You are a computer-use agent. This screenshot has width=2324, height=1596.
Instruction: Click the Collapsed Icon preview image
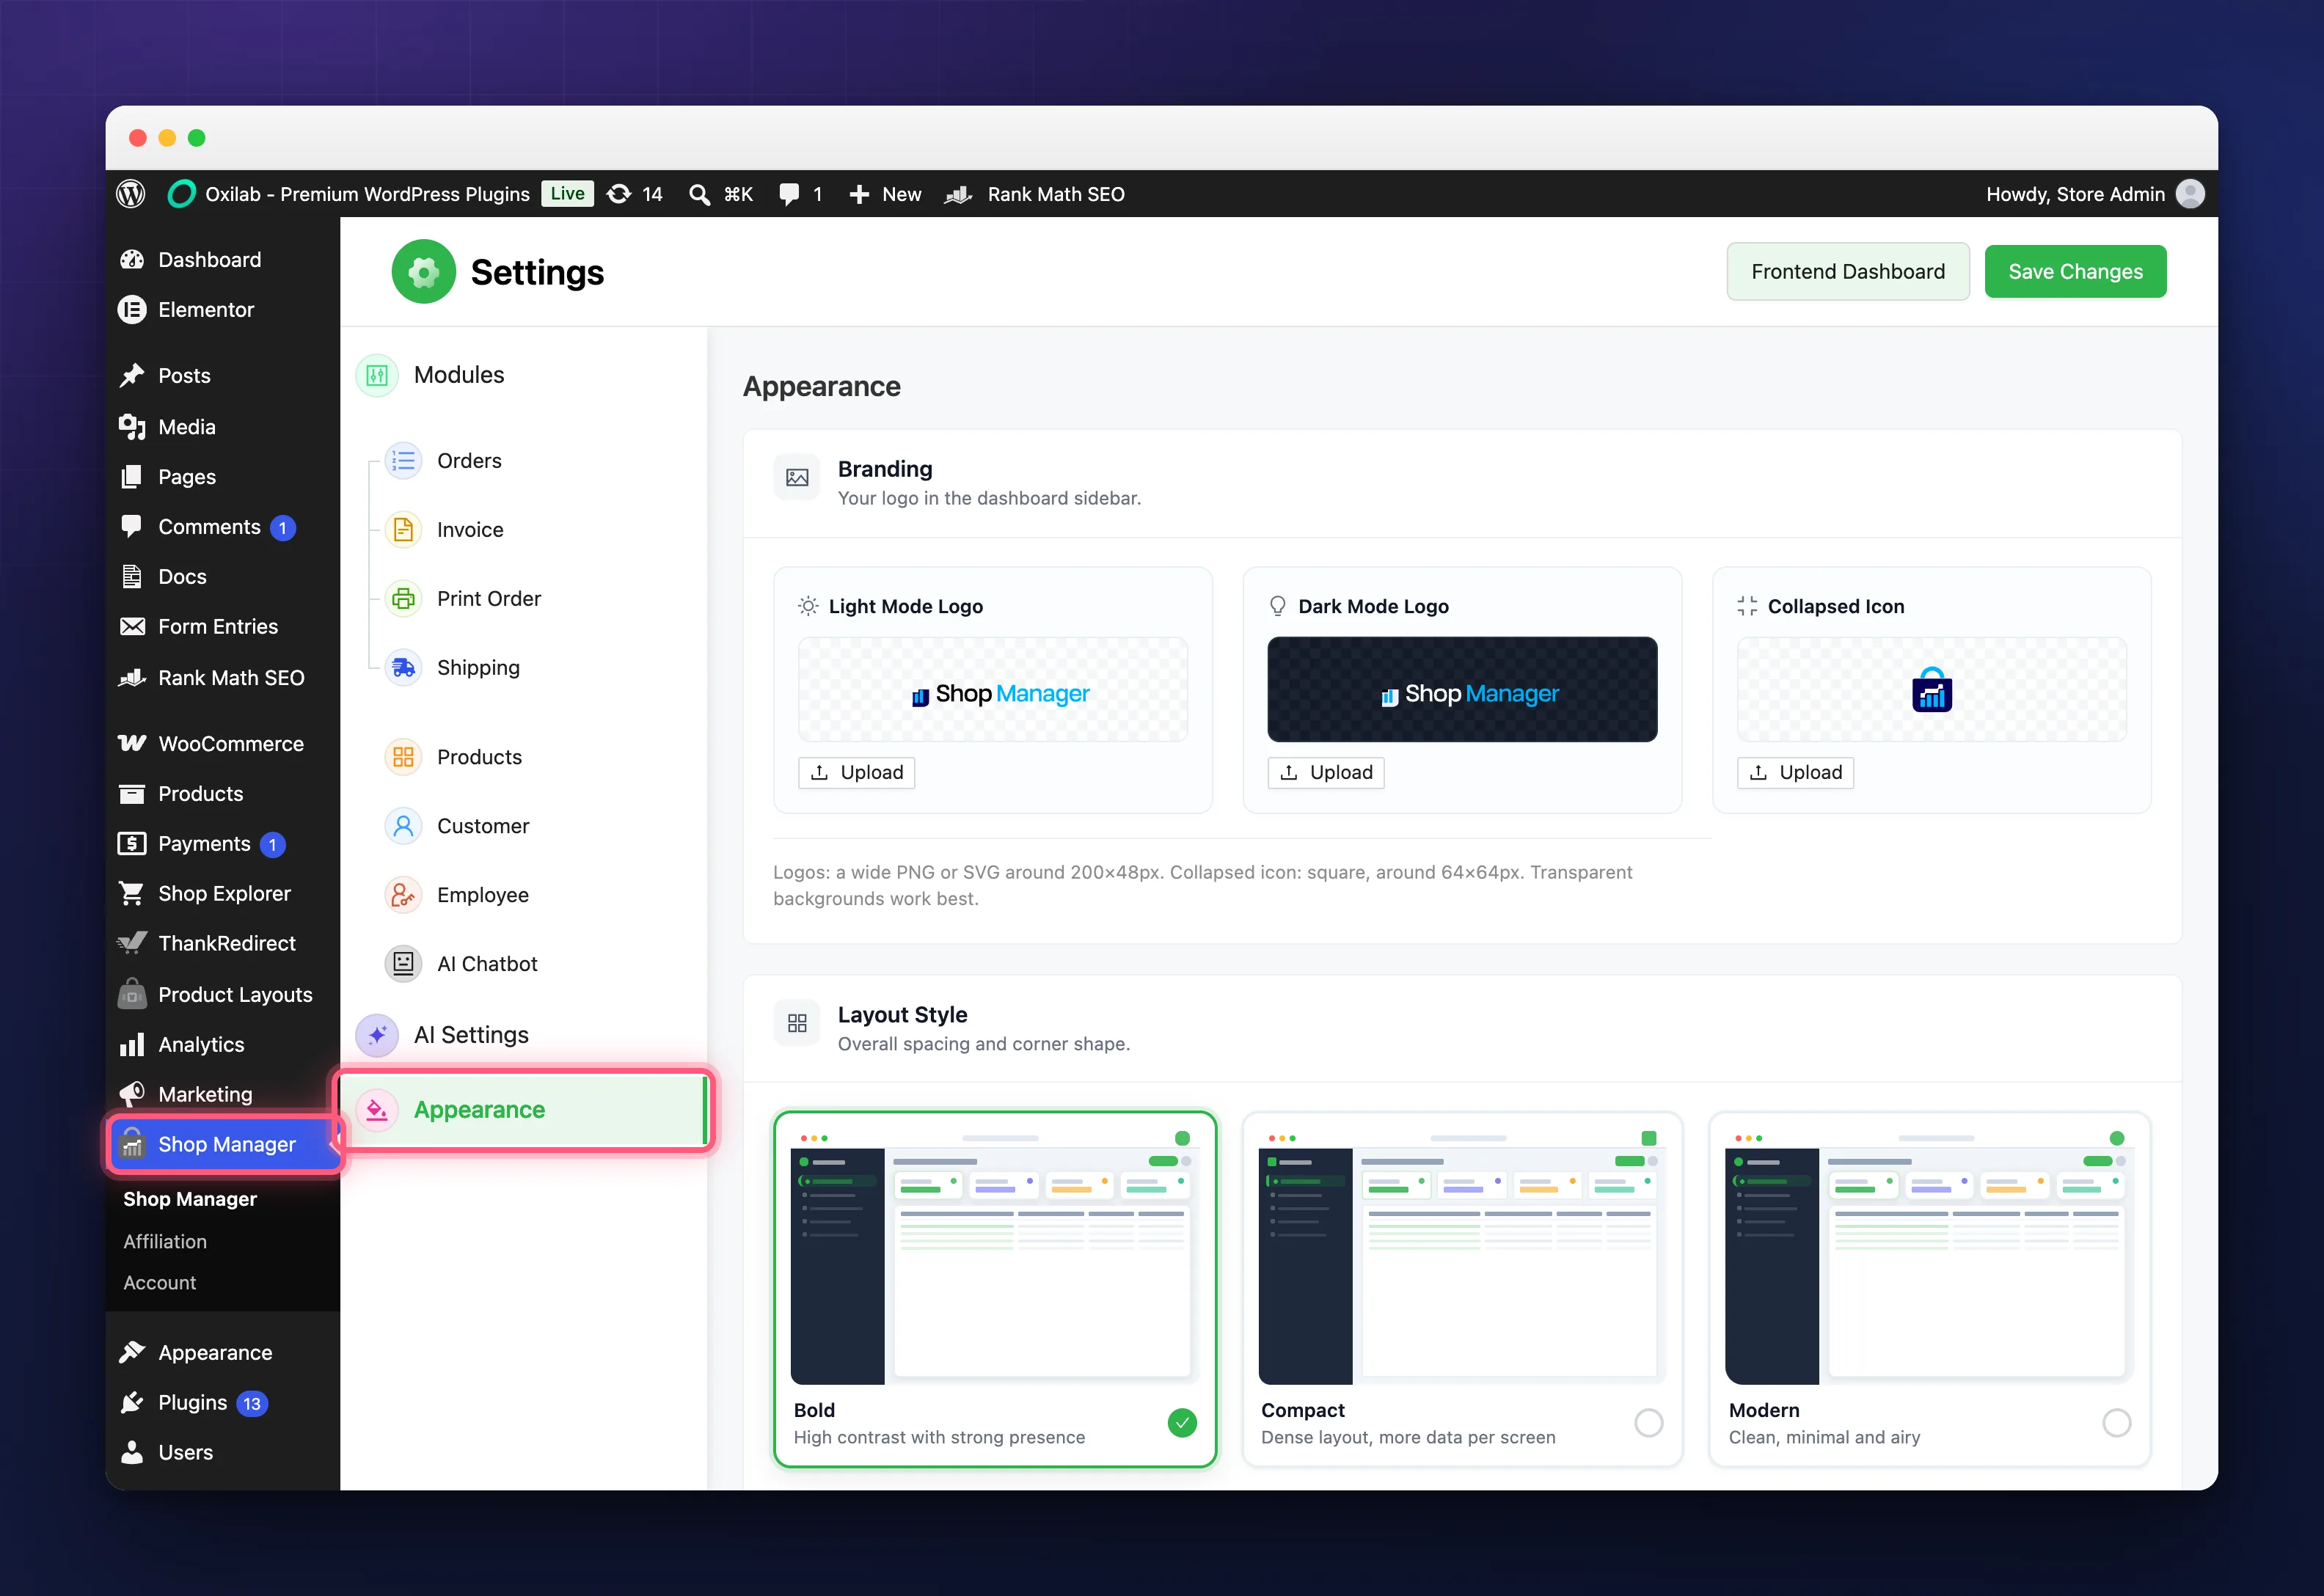(x=1931, y=690)
